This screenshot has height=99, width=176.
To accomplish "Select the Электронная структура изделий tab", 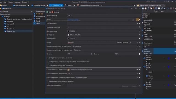I will 149,5.
